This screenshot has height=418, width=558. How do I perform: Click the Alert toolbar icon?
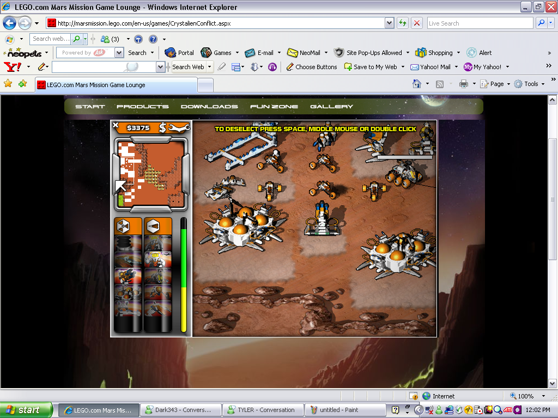click(479, 53)
